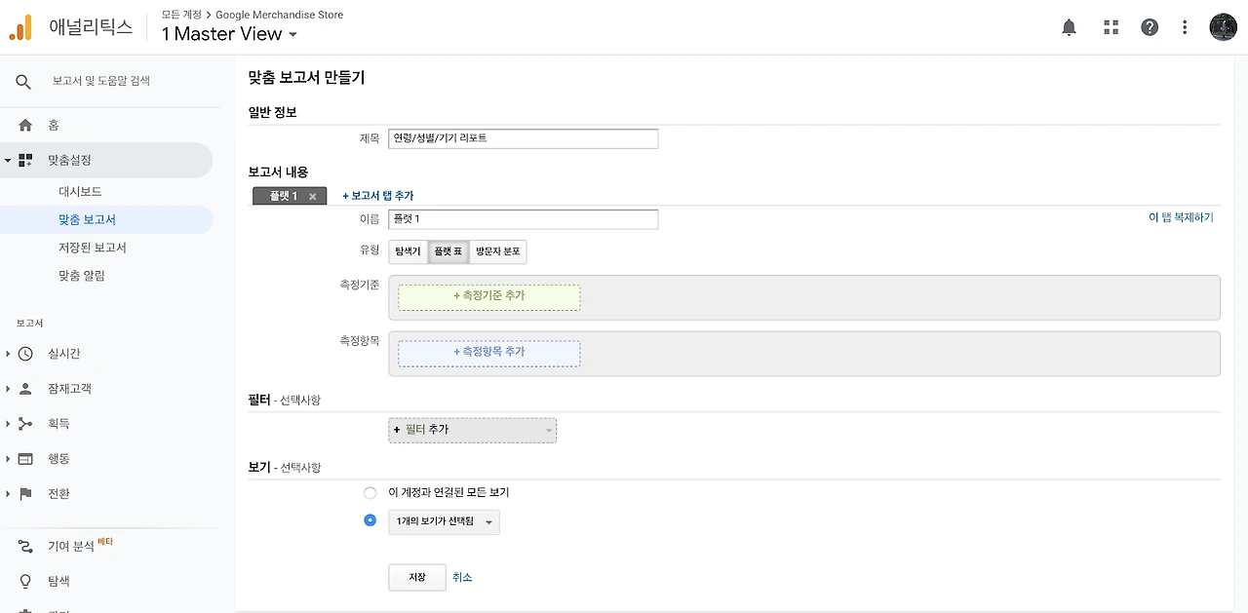Close the 플랫 1 tab with X
1248x613 pixels.
pyautogui.click(x=312, y=196)
